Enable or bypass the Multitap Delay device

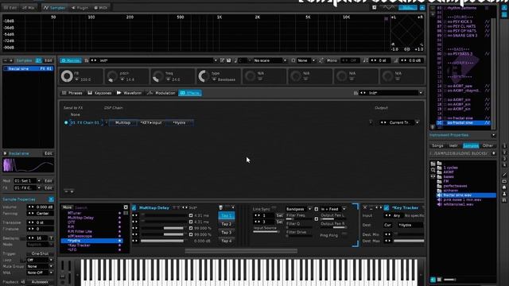coord(134,207)
